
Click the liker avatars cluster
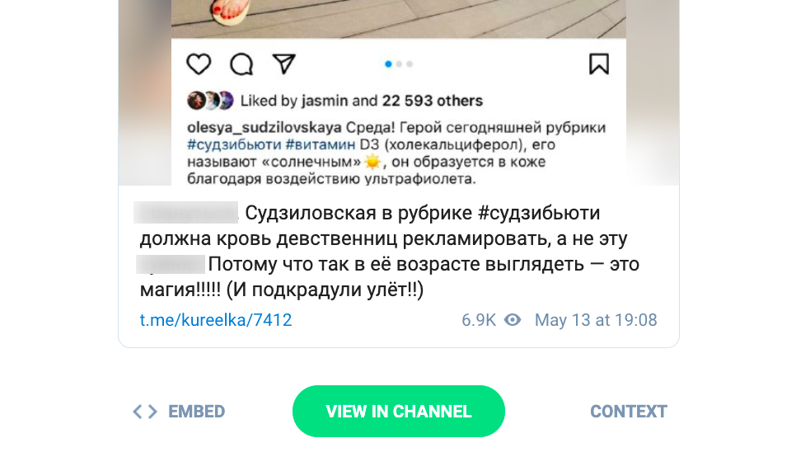(210, 101)
